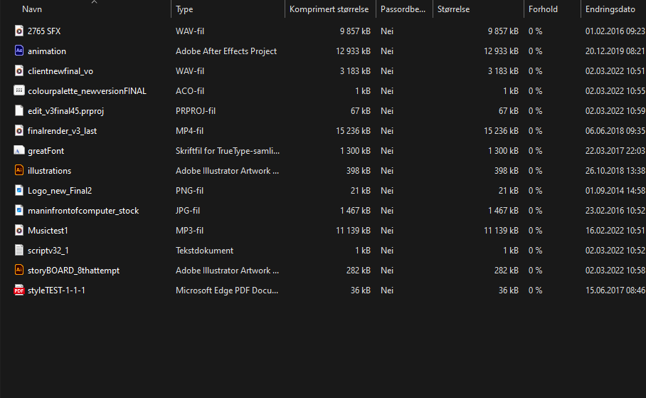Click the Endringsdato column header
Viewport: 646px width, 398px height.
(610, 9)
